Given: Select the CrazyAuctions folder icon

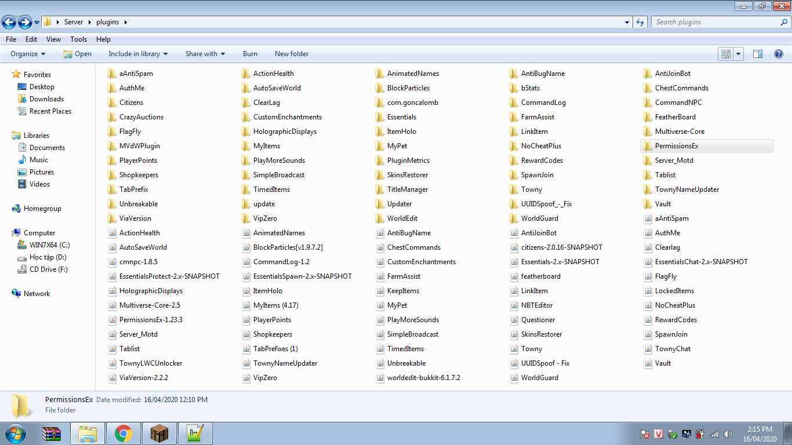Looking at the screenshot, I should (112, 117).
